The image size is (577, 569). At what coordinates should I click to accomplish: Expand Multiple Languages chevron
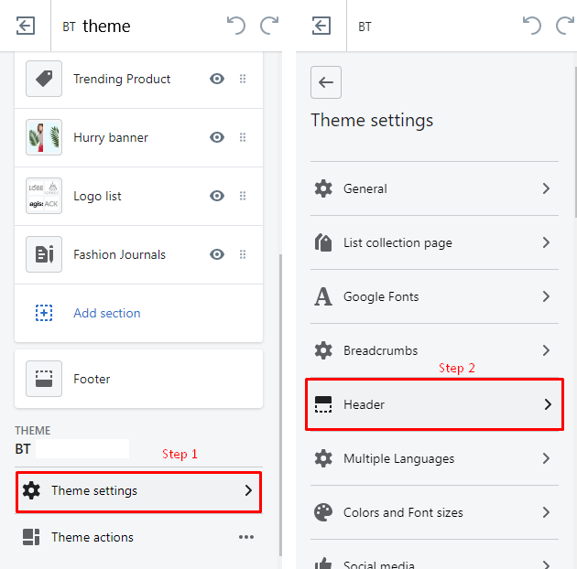point(546,458)
